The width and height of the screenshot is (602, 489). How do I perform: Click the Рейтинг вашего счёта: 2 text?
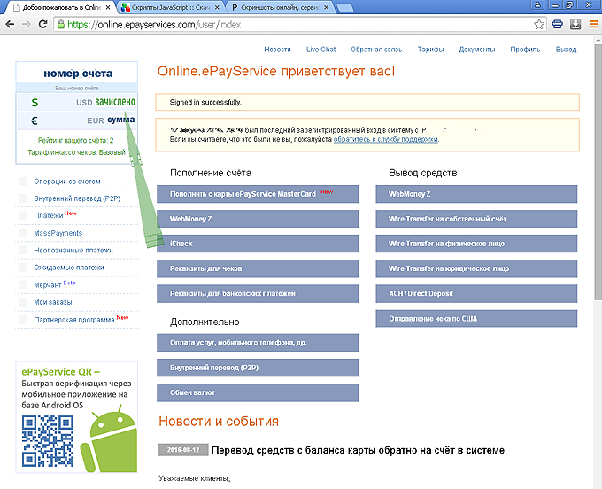coord(75,140)
